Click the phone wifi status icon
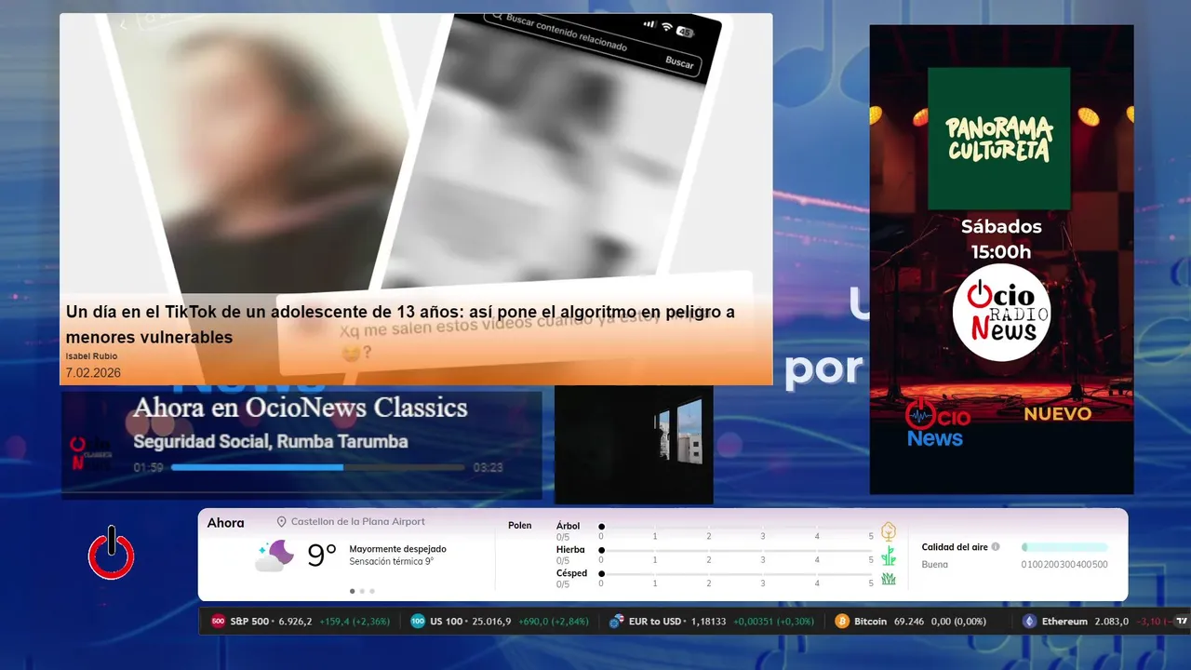This screenshot has height=670, width=1191. tap(666, 27)
